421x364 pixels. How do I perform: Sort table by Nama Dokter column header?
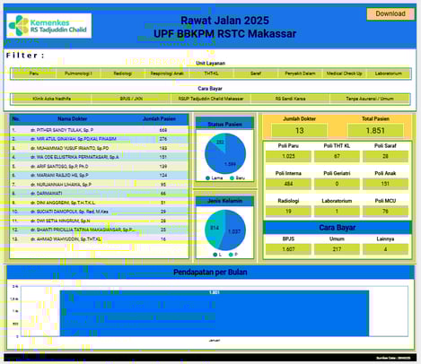(x=73, y=119)
